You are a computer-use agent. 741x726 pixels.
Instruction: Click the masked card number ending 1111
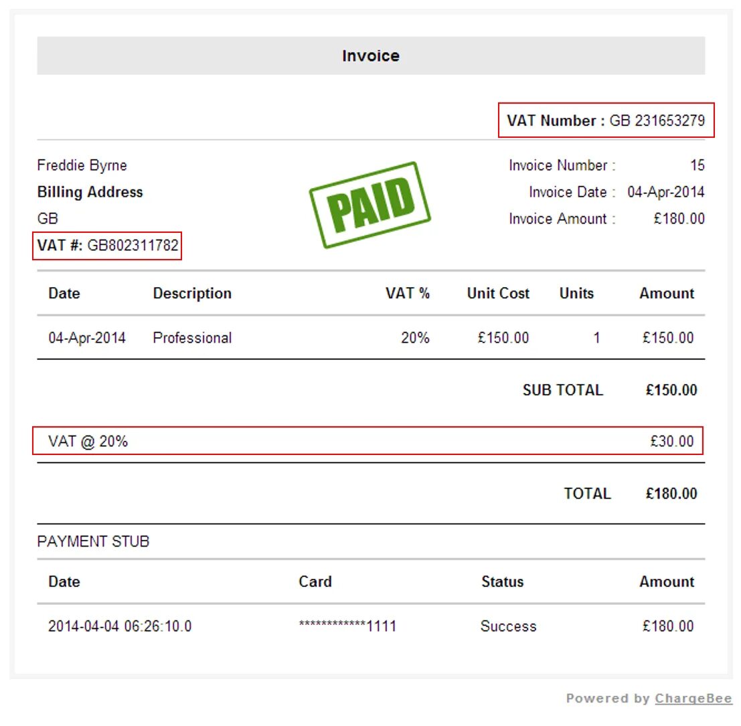pos(347,626)
